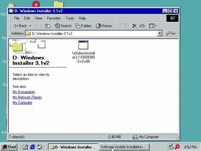
Task: Minimize the D- Windows Installer window
Action: pos(165,11)
